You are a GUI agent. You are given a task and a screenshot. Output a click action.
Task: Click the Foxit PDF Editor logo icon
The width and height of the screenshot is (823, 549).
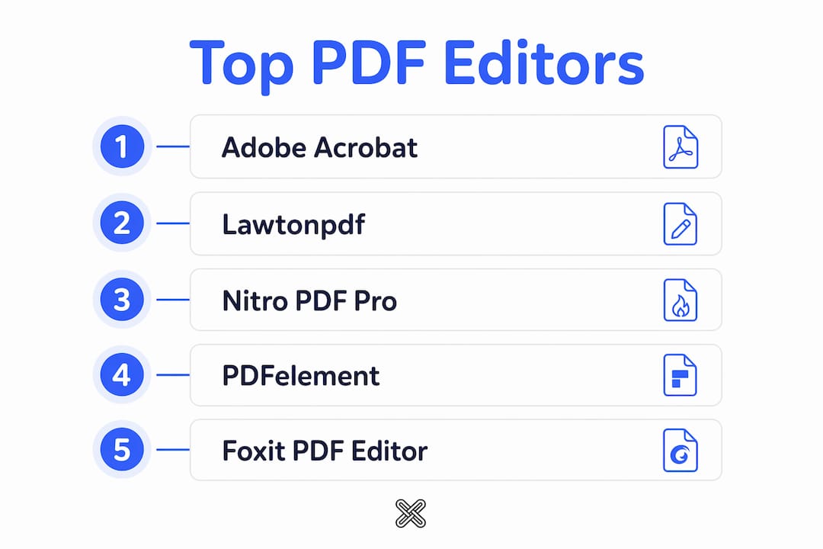coord(680,450)
